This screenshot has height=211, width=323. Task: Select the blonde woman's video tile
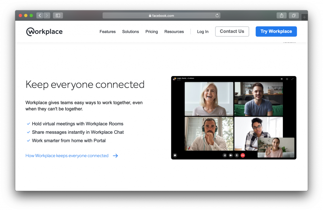[209, 99]
